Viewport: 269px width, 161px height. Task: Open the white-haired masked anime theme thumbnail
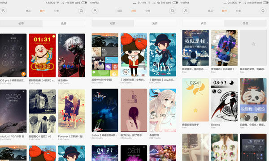tap(72, 55)
